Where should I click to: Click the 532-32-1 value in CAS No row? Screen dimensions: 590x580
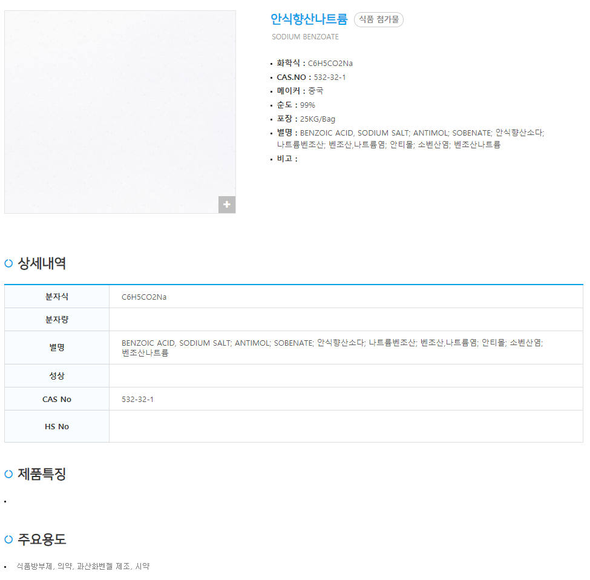[x=137, y=400]
